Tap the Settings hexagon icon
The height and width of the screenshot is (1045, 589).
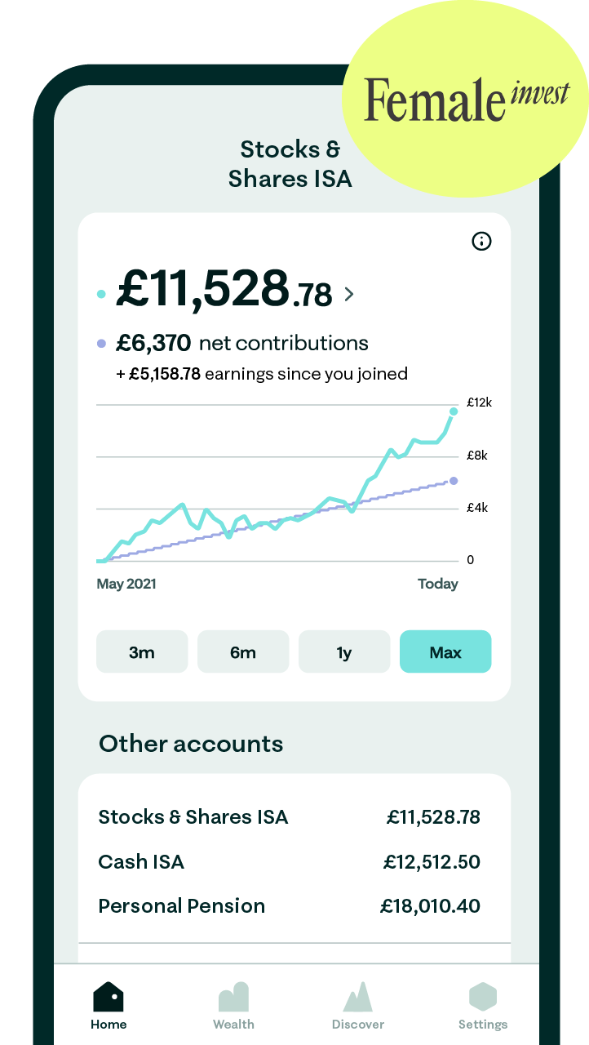tap(482, 997)
